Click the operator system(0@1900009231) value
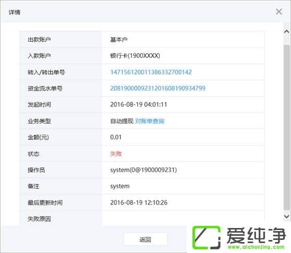Screen dimensions: 291x253 143,170
